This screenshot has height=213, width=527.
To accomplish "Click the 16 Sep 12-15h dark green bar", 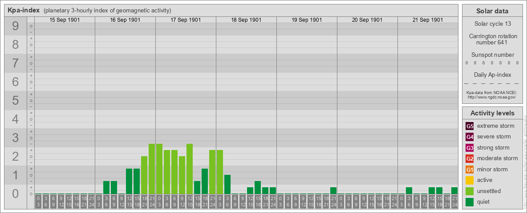I will click(129, 181).
